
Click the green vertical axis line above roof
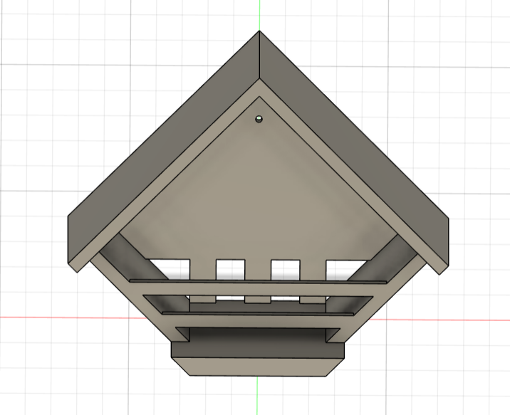pos(259,15)
